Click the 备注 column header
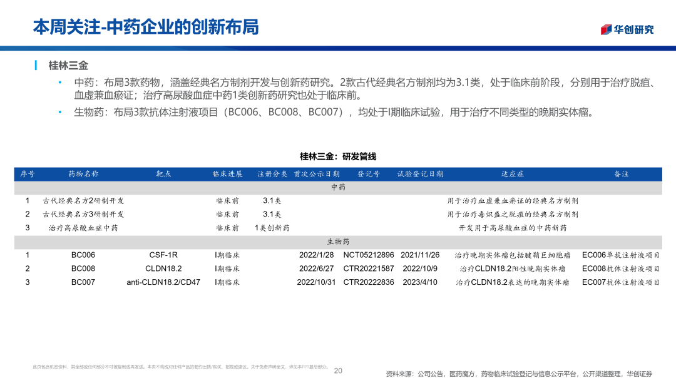 pos(622,174)
